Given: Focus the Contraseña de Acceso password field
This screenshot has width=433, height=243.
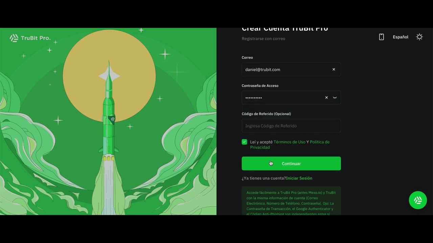Looking at the screenshot, I should pos(291,98).
